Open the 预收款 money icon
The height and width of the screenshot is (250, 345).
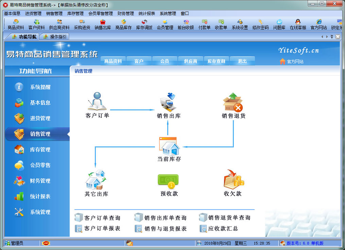point(169,185)
